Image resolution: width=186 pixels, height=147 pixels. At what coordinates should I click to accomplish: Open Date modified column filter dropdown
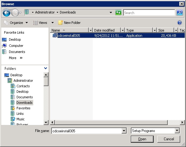pos(123,30)
